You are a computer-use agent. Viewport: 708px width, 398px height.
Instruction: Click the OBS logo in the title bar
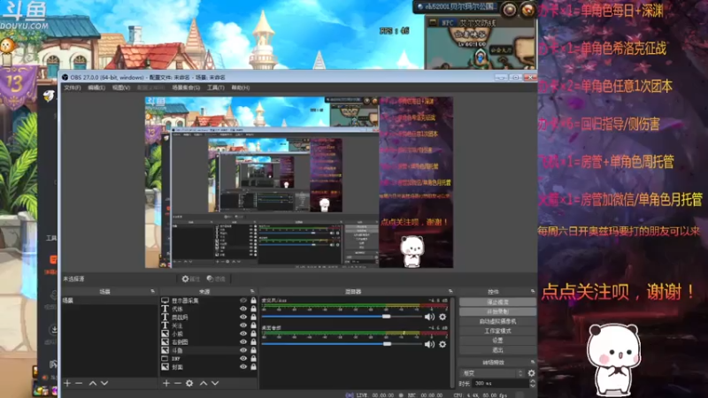pos(65,77)
